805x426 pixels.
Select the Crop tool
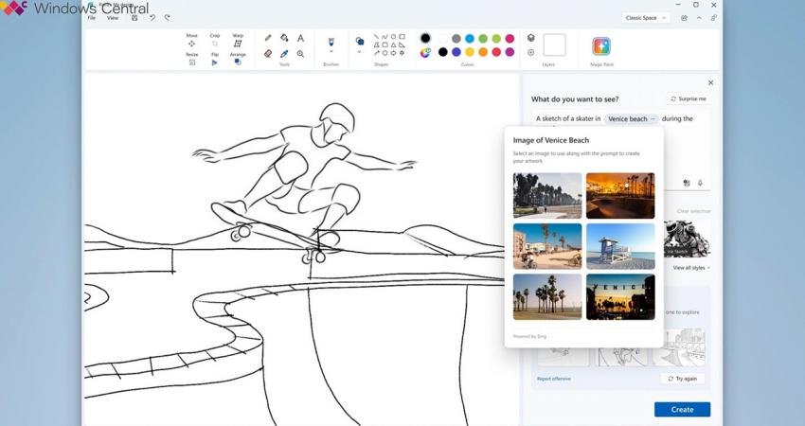click(x=215, y=40)
